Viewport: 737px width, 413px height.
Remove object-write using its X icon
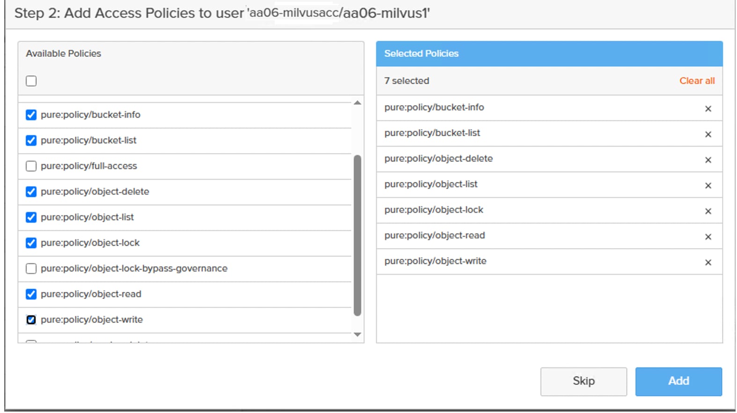click(708, 263)
